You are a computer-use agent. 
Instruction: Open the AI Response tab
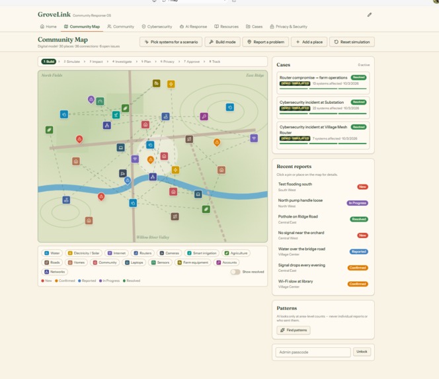pos(193,26)
